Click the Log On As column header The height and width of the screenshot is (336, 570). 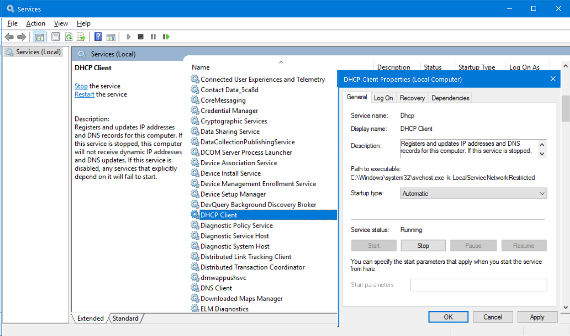click(x=524, y=67)
